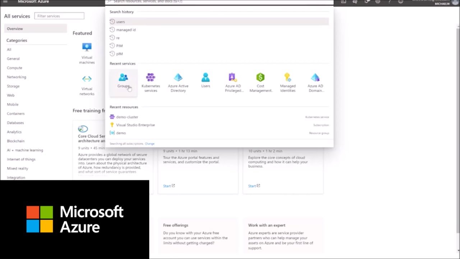Viewport: 460px width, 259px height.
Task: Click Change subscriptions link
Action: pyautogui.click(x=149, y=144)
